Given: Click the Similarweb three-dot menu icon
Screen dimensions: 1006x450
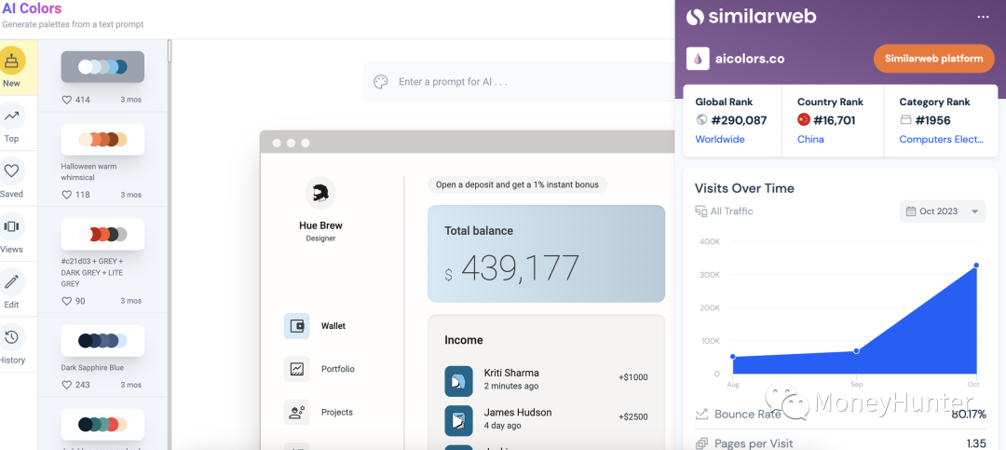Looking at the screenshot, I should 983,17.
